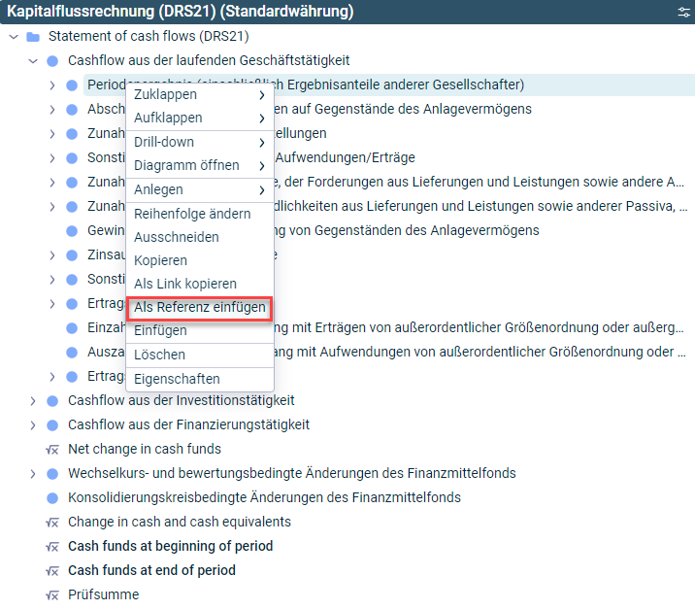Expand the Sonstige row with Aufwendungen/Erträge
Screen dimensions: 695x610
pos(52,158)
